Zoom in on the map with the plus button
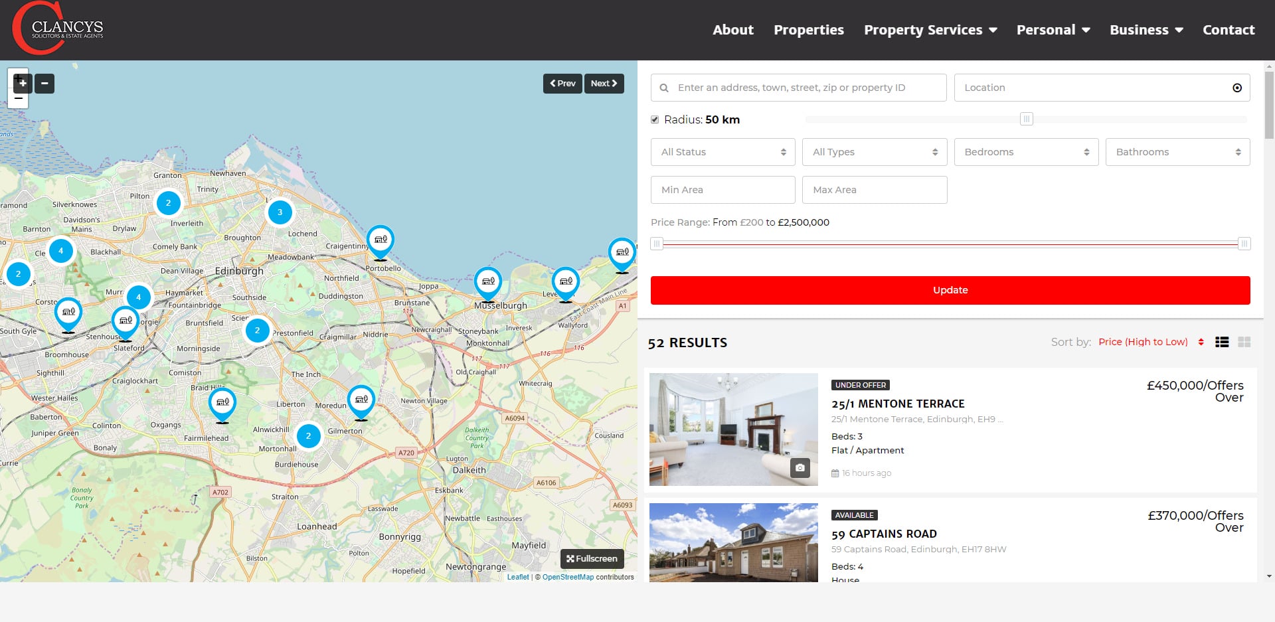The width and height of the screenshot is (1275, 622). 23,84
